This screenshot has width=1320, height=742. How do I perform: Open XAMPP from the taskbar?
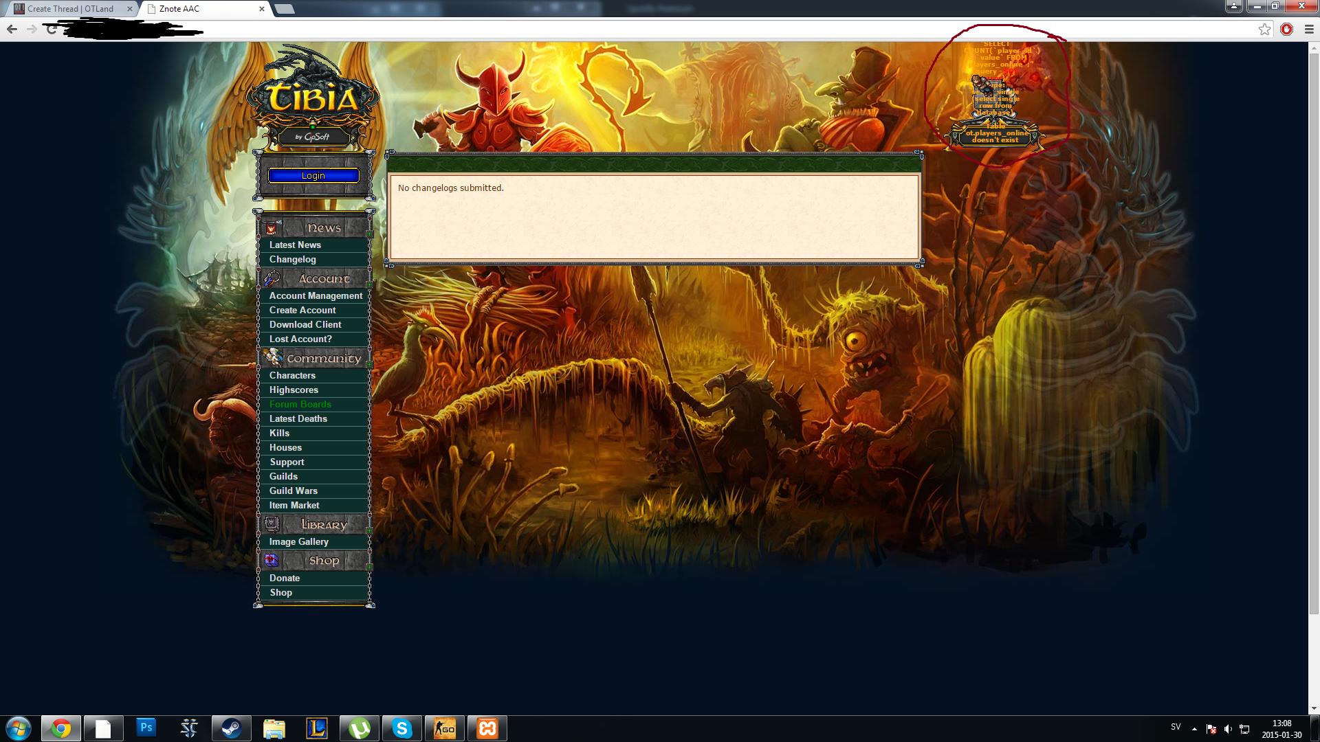click(x=487, y=728)
